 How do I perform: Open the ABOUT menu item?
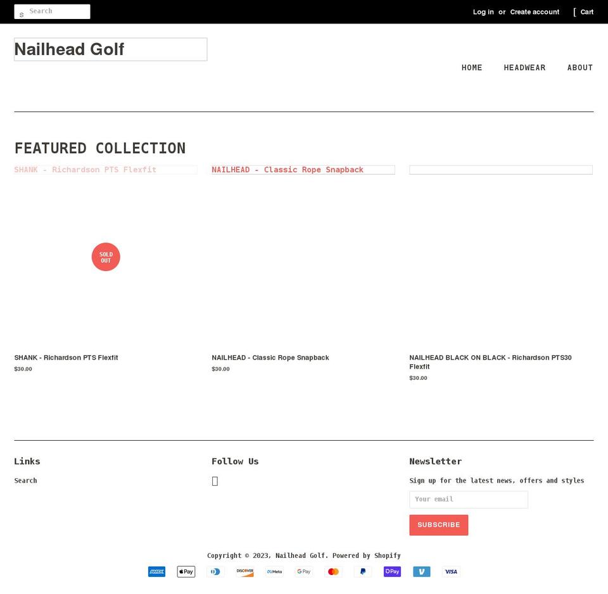580,68
